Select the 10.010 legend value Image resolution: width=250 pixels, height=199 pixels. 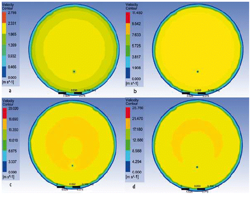coord(13,140)
